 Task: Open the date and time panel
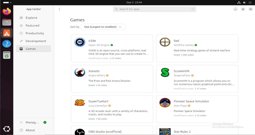pyautogui.click(x=134, y=3)
